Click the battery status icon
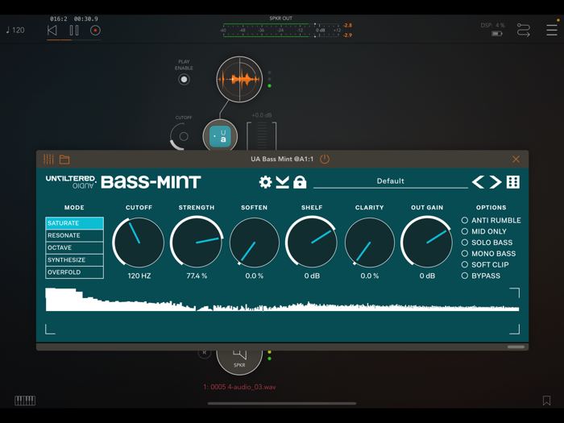This screenshot has height=423, width=564. [497, 34]
